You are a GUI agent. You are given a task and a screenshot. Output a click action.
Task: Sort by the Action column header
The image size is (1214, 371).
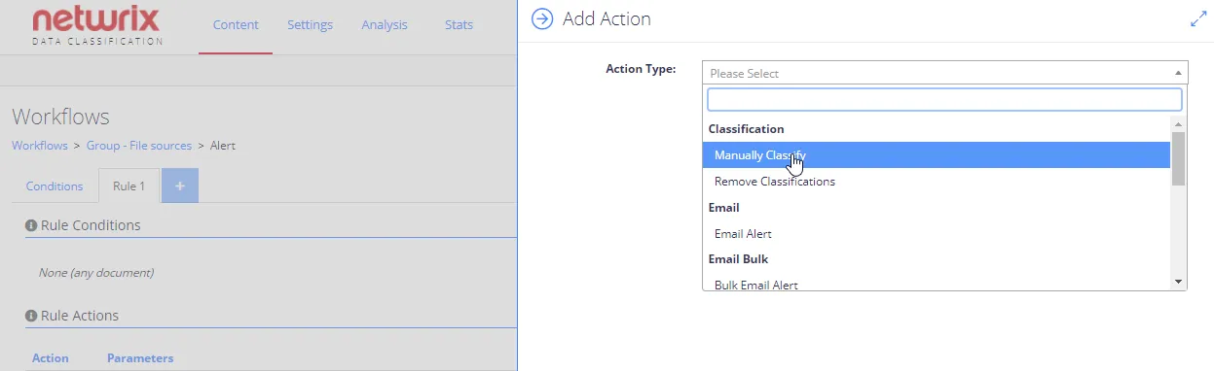51,358
